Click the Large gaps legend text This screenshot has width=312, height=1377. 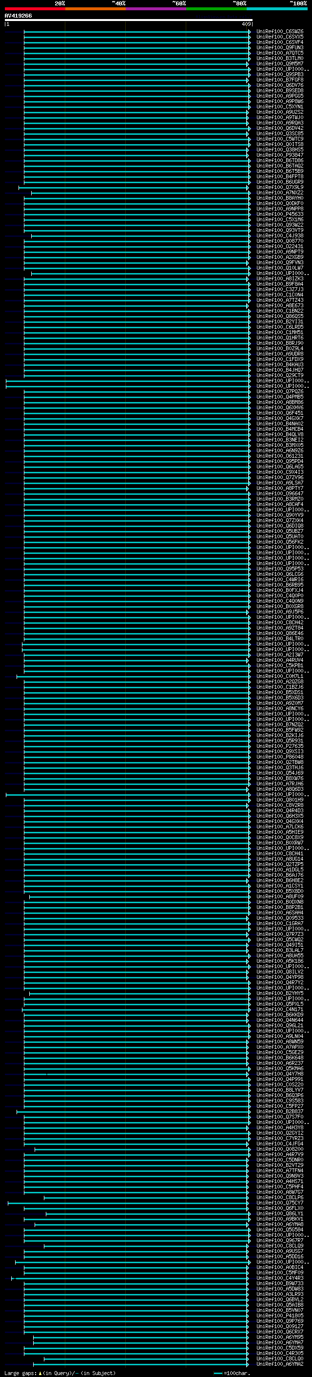click(x=60, y=1373)
